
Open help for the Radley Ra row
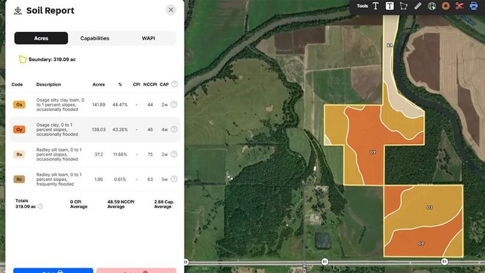pos(174,154)
